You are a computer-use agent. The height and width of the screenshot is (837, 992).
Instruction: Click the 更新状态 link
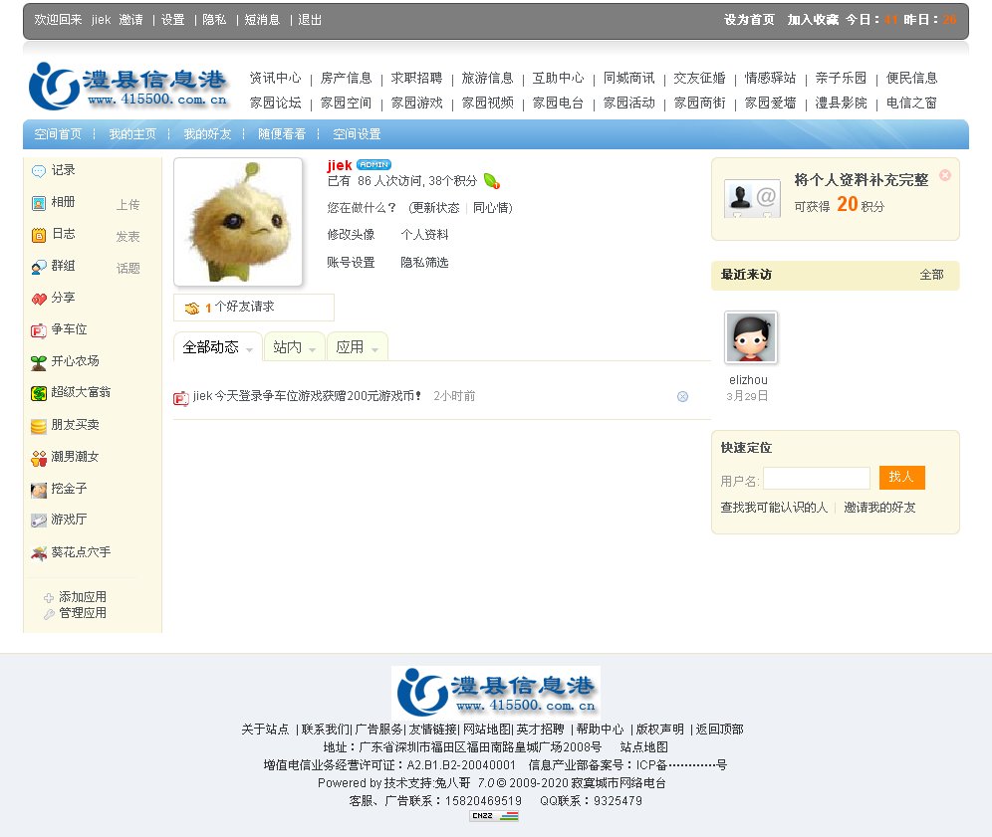tap(435, 208)
